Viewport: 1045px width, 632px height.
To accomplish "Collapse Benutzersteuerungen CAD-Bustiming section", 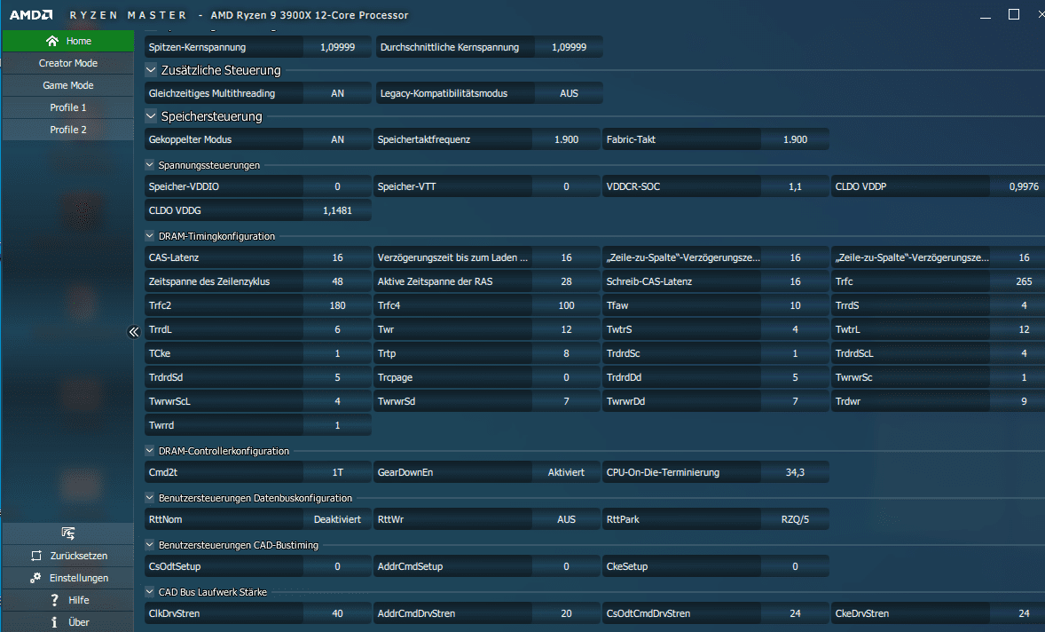I will [149, 545].
